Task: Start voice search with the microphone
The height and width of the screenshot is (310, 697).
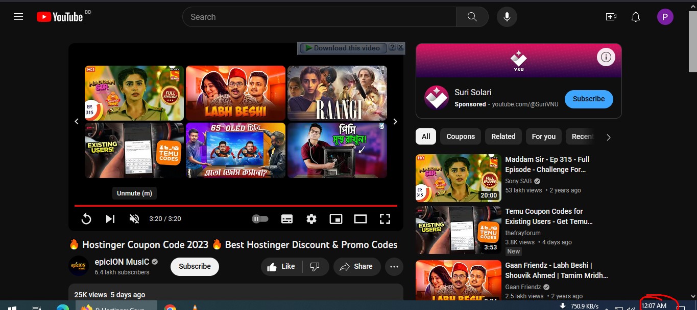Action: pyautogui.click(x=507, y=17)
